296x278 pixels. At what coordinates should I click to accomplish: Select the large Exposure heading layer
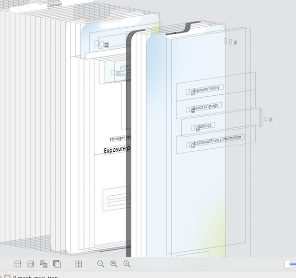pos(117,150)
